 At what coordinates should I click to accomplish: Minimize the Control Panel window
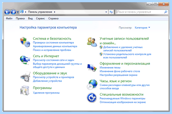[x=150, y=4]
